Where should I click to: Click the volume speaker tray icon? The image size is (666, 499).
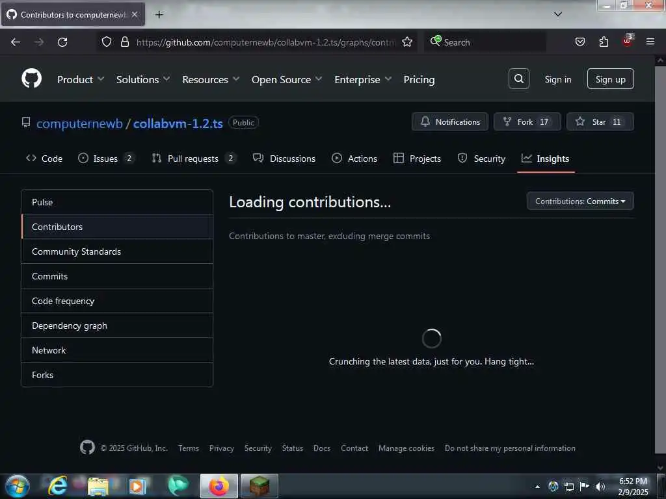point(600,486)
